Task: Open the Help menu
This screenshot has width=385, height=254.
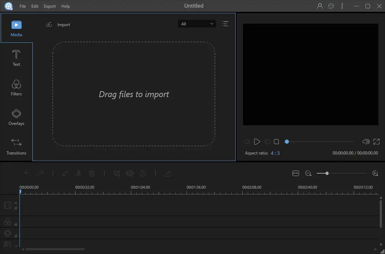Action: (x=65, y=6)
